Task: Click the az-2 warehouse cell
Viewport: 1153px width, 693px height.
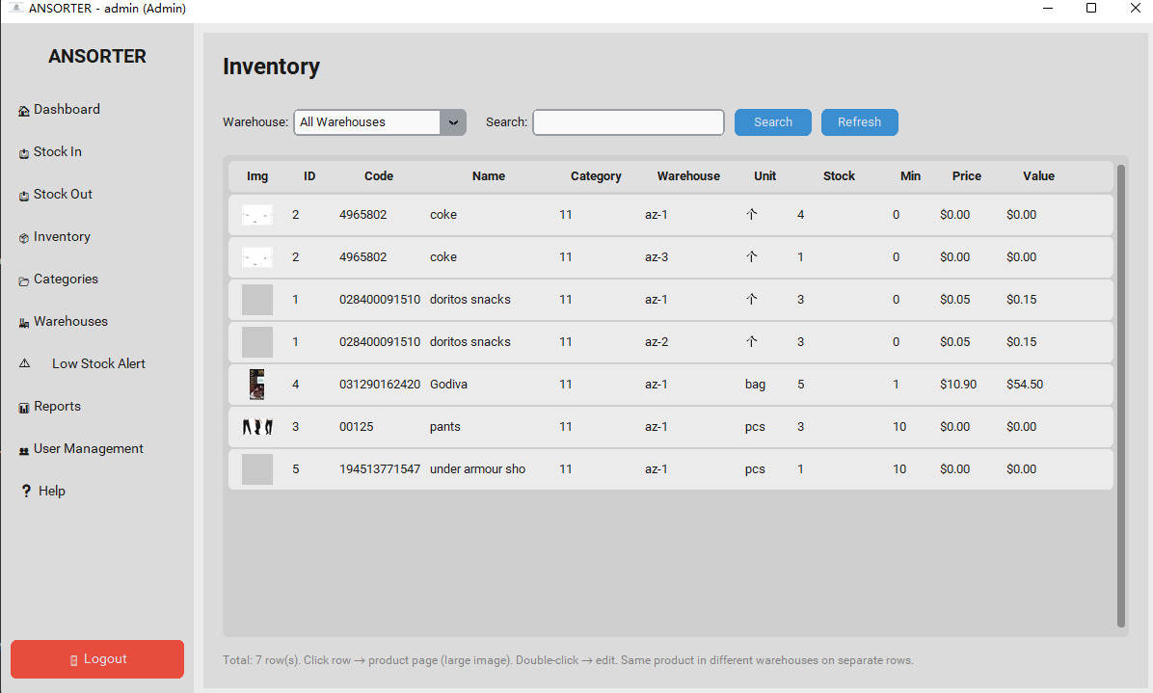Action: (657, 342)
